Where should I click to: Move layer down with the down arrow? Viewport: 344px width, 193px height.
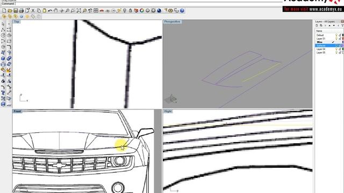334,25
